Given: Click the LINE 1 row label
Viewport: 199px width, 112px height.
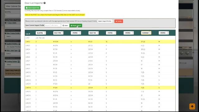Looking at the screenshot, I should point(28,38).
